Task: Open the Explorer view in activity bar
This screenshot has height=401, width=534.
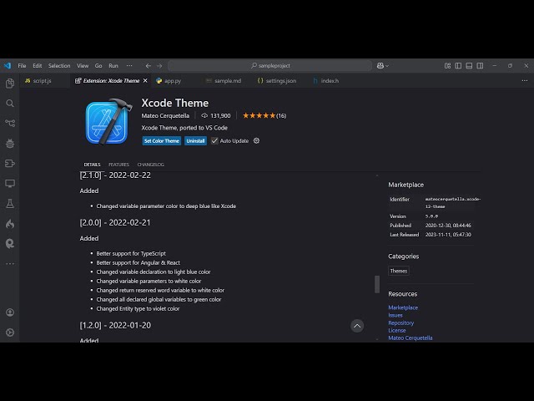Action: click(x=10, y=84)
